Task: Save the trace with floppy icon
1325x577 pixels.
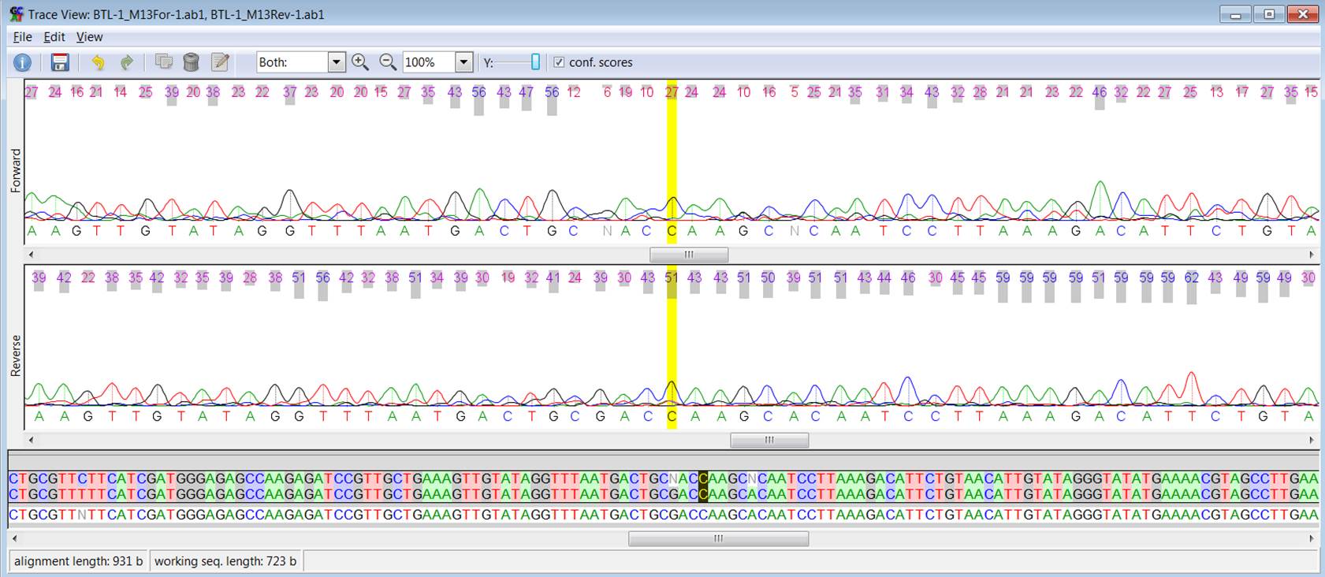Action: pyautogui.click(x=60, y=62)
